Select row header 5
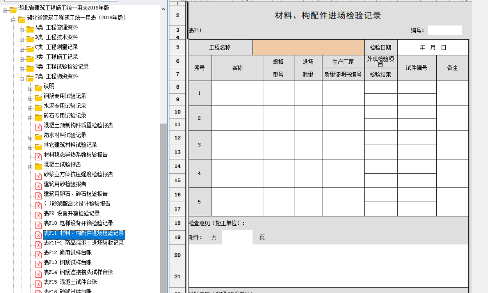Screen dimensions: 488x293 [x=178, y=47]
